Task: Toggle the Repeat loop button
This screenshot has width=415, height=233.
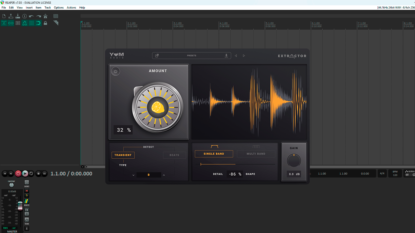Action: 31,174
